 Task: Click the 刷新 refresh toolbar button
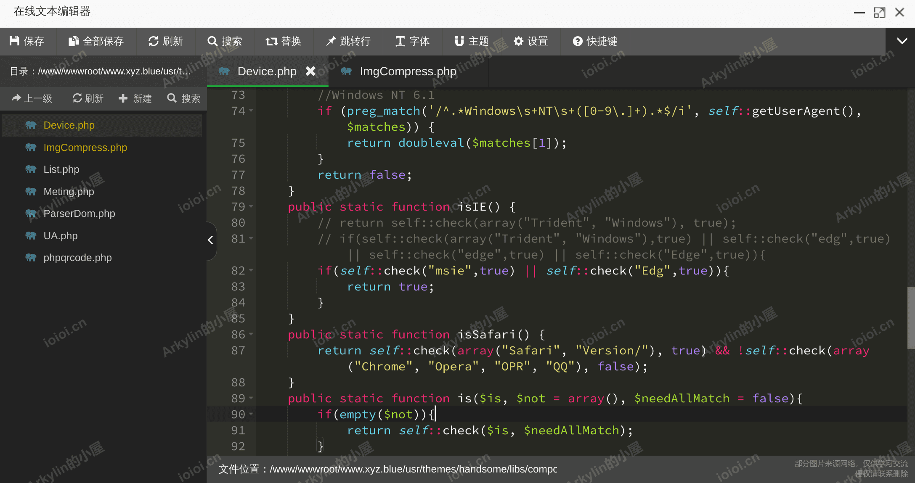pyautogui.click(x=166, y=41)
